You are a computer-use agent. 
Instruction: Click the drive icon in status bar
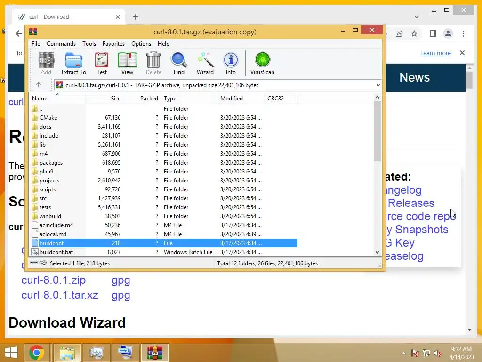[x=34, y=263]
